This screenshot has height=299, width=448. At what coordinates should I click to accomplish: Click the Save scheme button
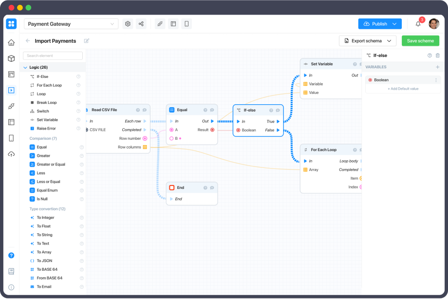pyautogui.click(x=420, y=41)
